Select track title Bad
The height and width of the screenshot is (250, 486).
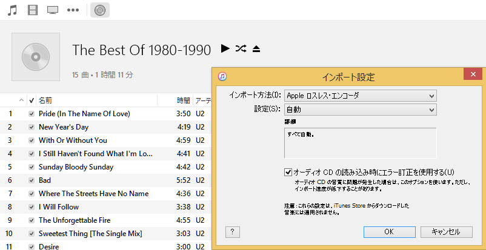tap(45, 180)
